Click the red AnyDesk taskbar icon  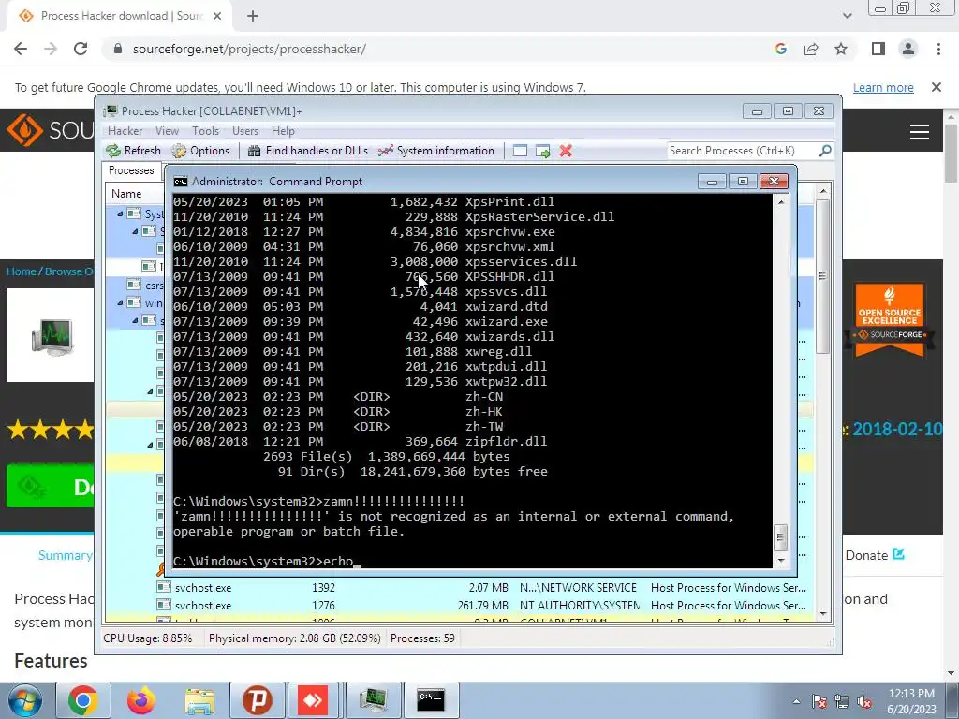point(313,700)
